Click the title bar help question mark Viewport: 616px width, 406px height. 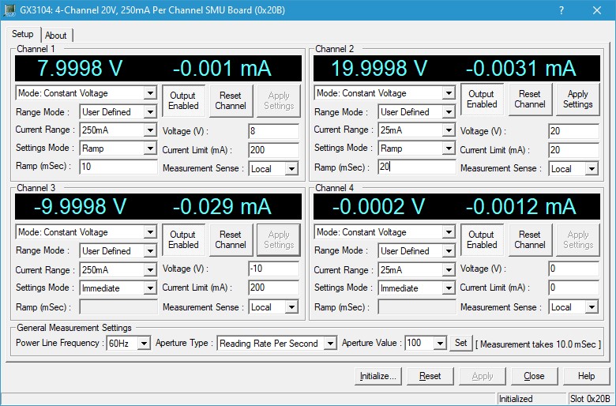coord(561,10)
